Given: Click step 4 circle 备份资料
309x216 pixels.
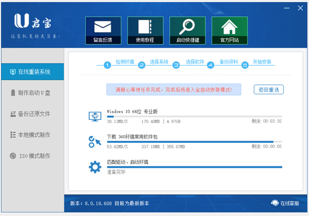Looking at the screenshot, I should coord(211,65).
